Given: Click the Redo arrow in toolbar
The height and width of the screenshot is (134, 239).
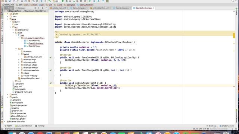Looking at the screenshot, I should coord(18,1).
